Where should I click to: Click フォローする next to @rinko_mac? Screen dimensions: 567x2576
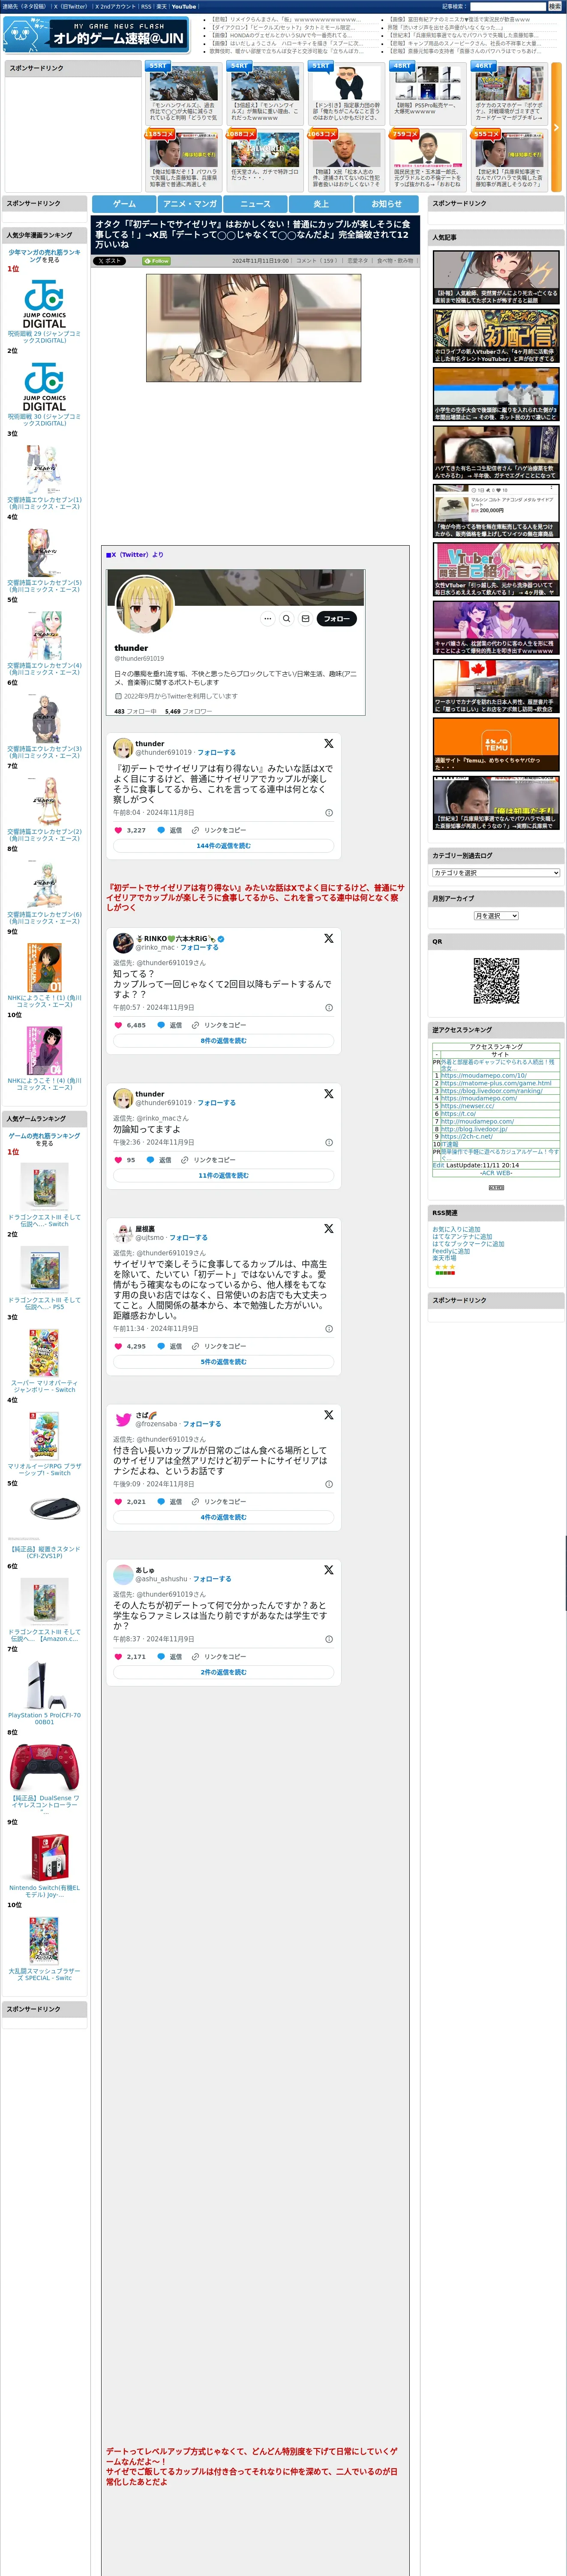point(200,947)
